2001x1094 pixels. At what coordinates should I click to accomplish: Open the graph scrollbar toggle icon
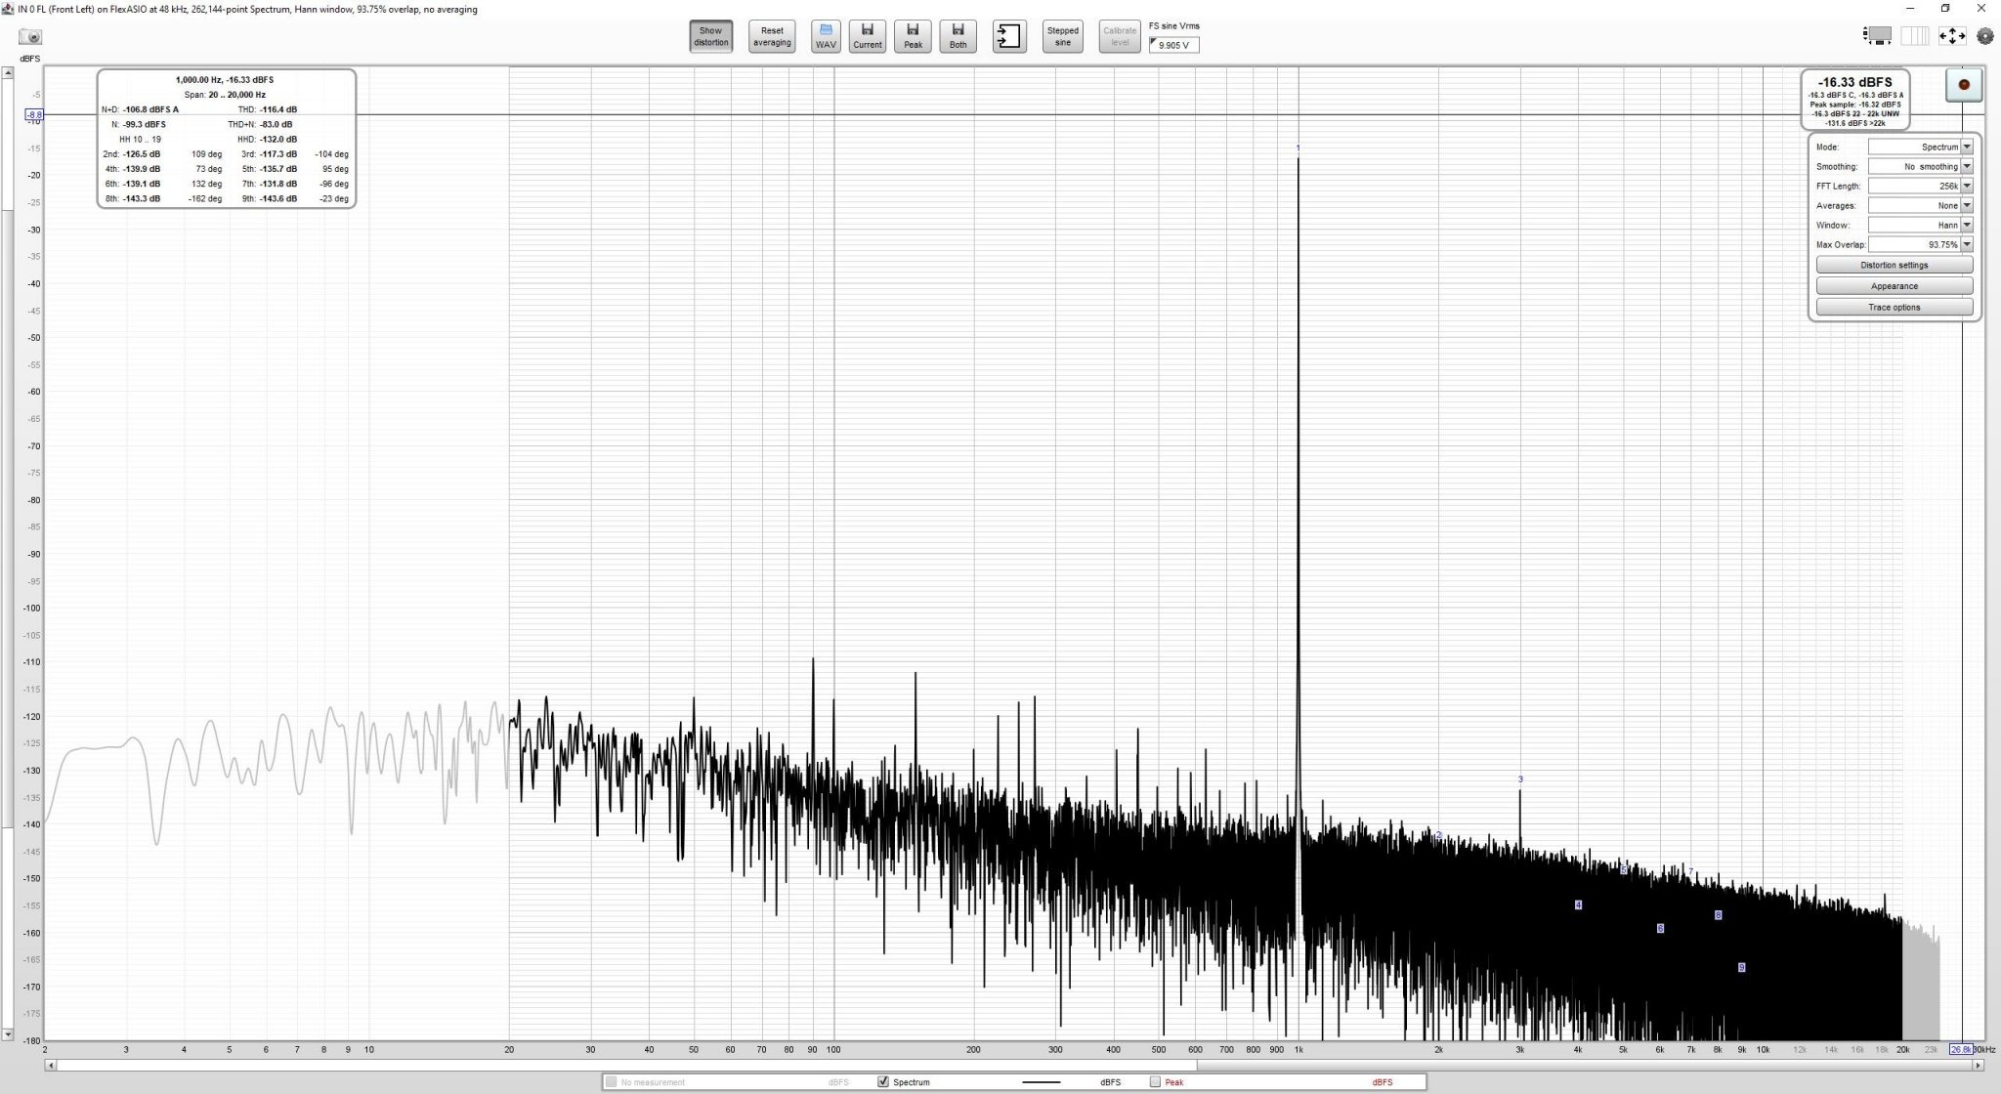[1877, 36]
